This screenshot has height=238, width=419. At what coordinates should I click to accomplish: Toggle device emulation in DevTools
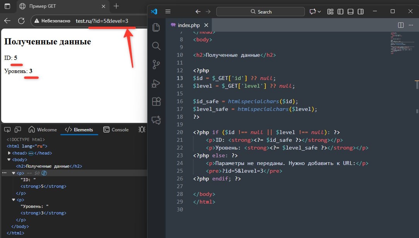coord(18,130)
